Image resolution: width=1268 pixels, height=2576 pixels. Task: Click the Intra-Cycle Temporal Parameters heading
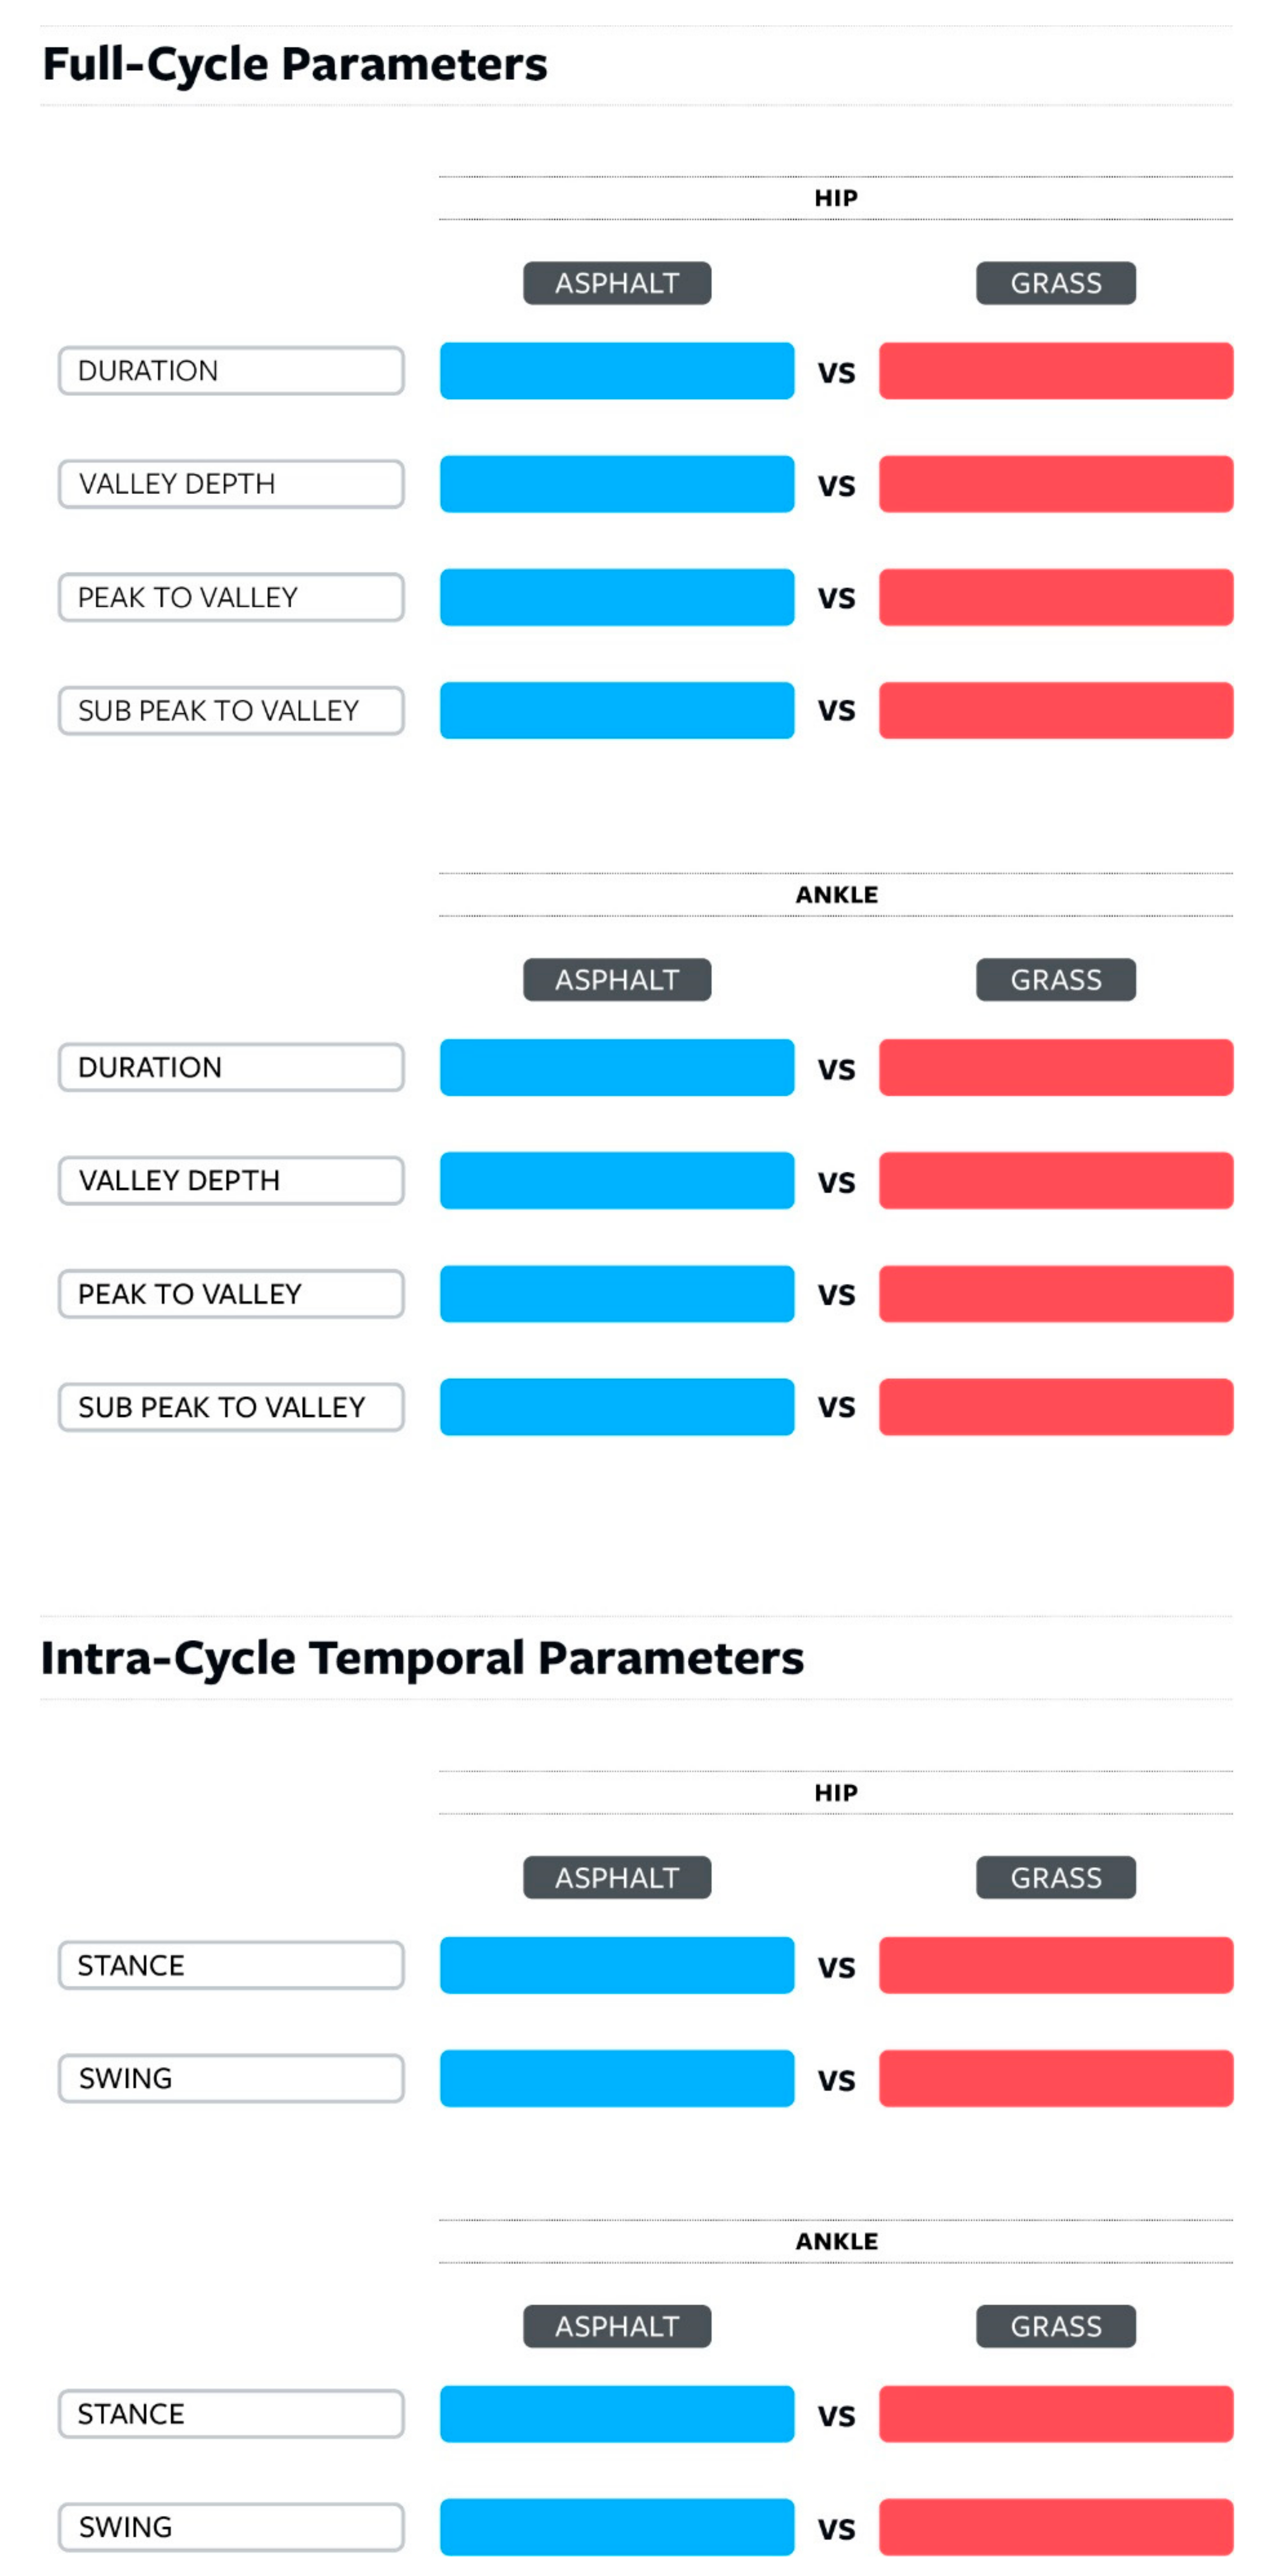coord(422,1658)
